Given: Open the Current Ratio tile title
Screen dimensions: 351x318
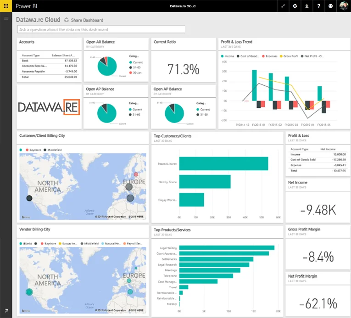Looking at the screenshot, I should [165, 42].
